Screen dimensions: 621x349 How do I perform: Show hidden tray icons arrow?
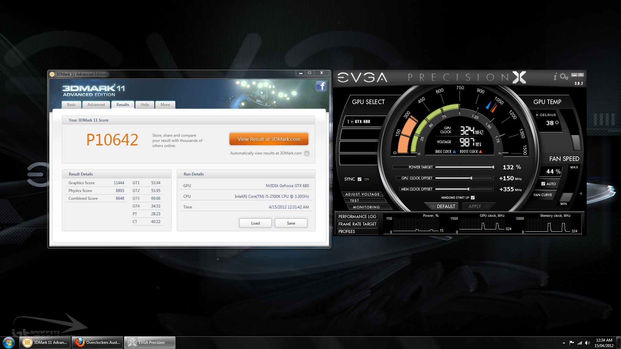point(564,343)
